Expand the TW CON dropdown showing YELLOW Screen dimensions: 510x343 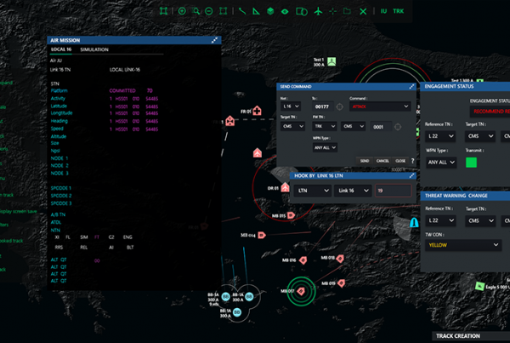tap(462, 245)
